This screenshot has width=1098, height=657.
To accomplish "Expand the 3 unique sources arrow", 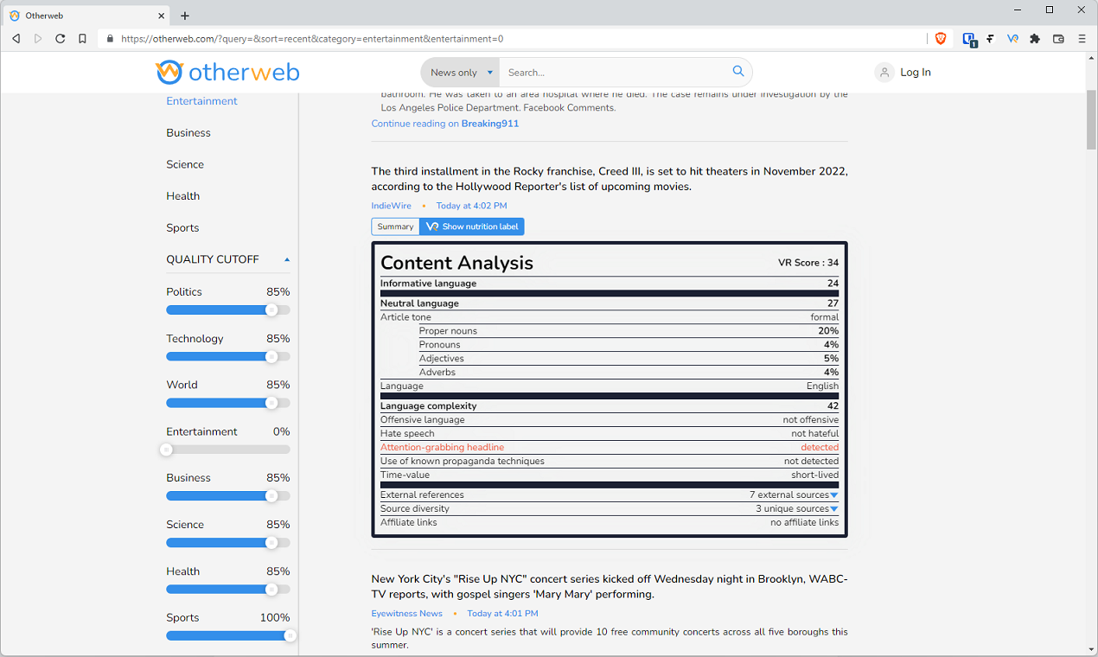I will [x=834, y=509].
